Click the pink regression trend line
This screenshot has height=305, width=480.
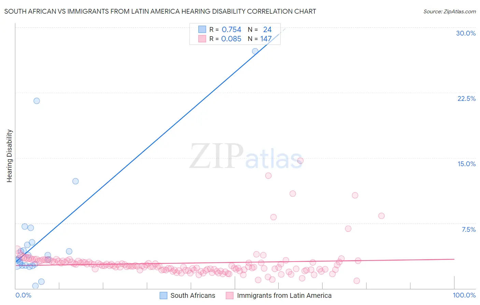pos(235,262)
